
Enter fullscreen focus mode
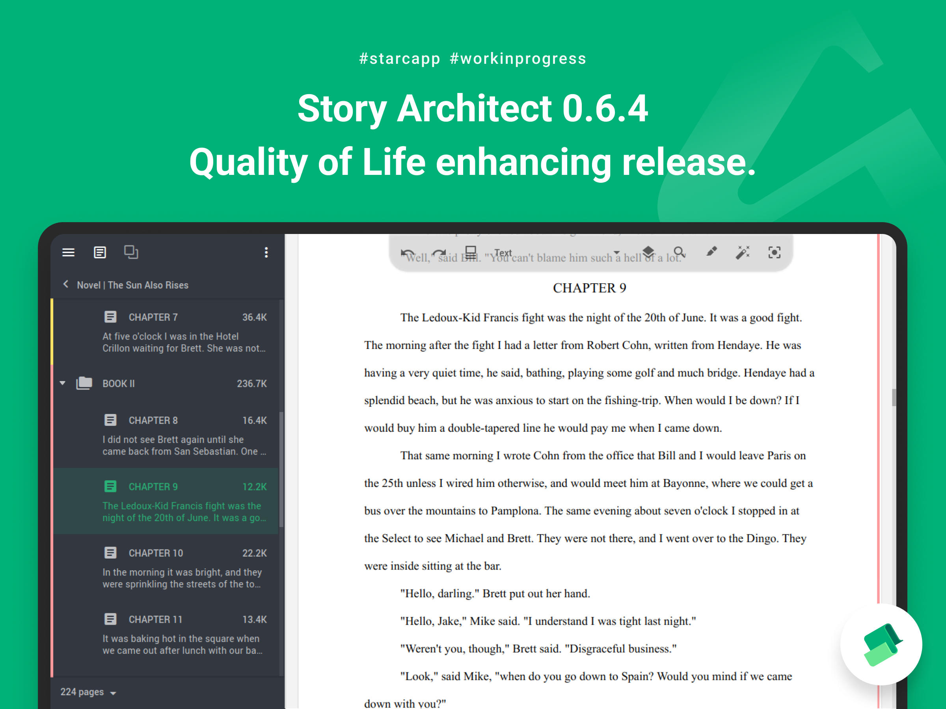coord(774,252)
